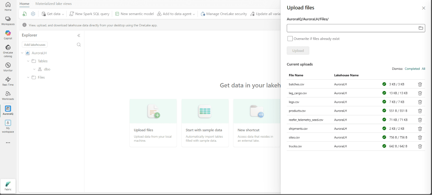Open Manage OneLake security

(x=224, y=14)
